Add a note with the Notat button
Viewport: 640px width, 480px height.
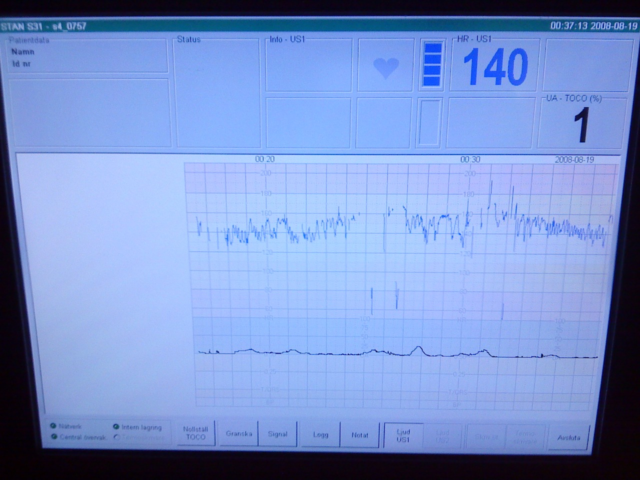pyautogui.click(x=359, y=435)
